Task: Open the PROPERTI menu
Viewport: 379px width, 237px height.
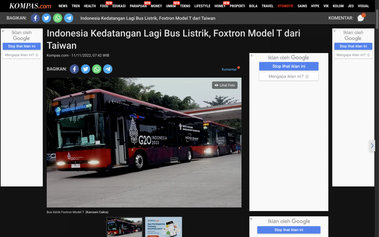Action: [237, 6]
